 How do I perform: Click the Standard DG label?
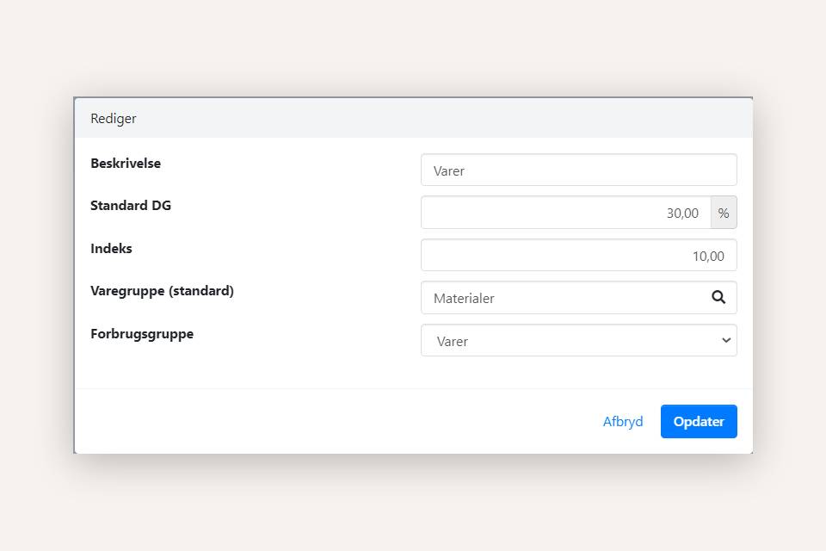pos(131,206)
